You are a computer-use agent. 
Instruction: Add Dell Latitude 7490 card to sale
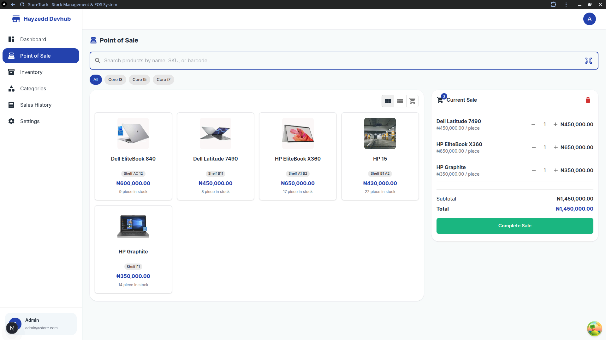pyautogui.click(x=216, y=156)
